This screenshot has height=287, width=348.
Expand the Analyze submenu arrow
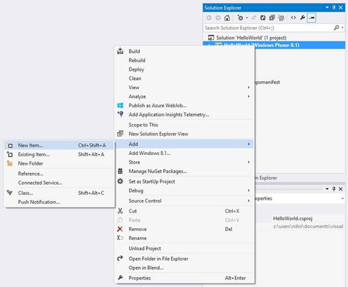[x=248, y=96]
